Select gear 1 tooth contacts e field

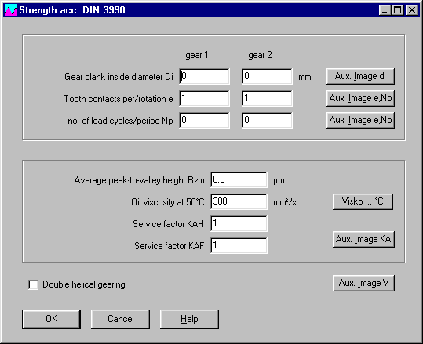205,98
